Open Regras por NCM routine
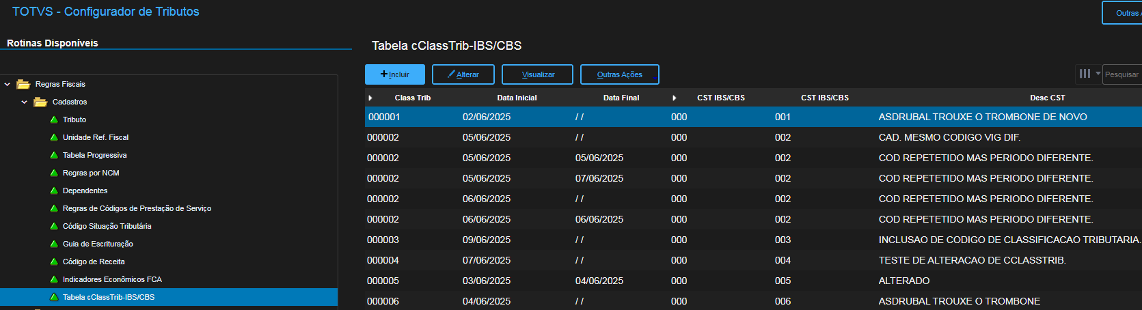1142x310 pixels. (91, 173)
